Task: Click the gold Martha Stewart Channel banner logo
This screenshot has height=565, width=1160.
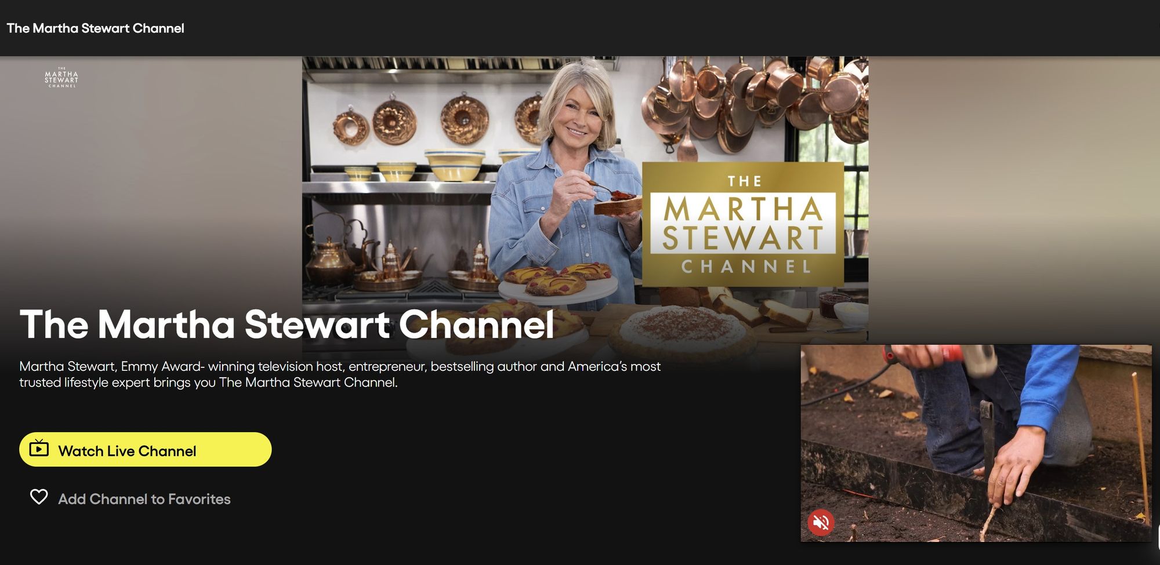Action: (743, 224)
